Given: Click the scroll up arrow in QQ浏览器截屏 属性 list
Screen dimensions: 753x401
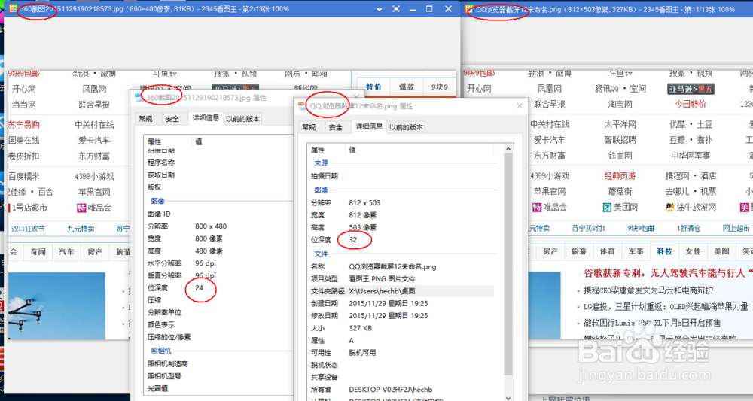Looking at the screenshot, I should 508,149.
